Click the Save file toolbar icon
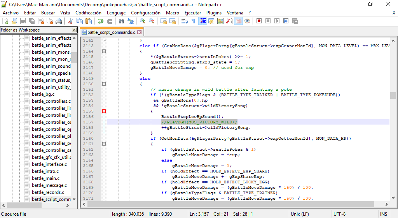Viewport: 398px width, 218px height. coord(23,21)
